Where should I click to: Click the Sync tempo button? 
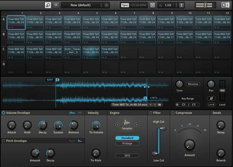pyautogui.click(x=125, y=5)
